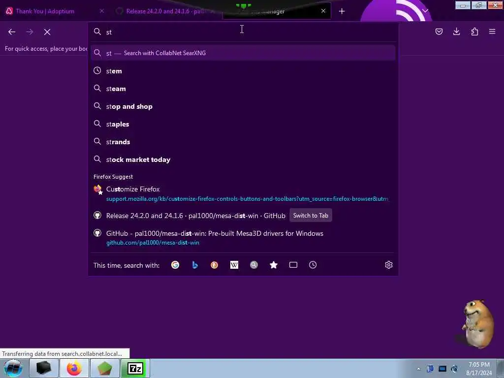Switch to Release 24.2.0 and 24.1.6 tab
504x378 pixels.
165,11
